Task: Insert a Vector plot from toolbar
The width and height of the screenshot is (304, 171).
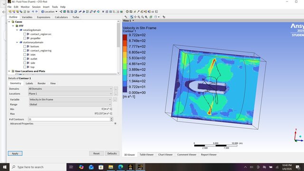Action: [61, 11]
